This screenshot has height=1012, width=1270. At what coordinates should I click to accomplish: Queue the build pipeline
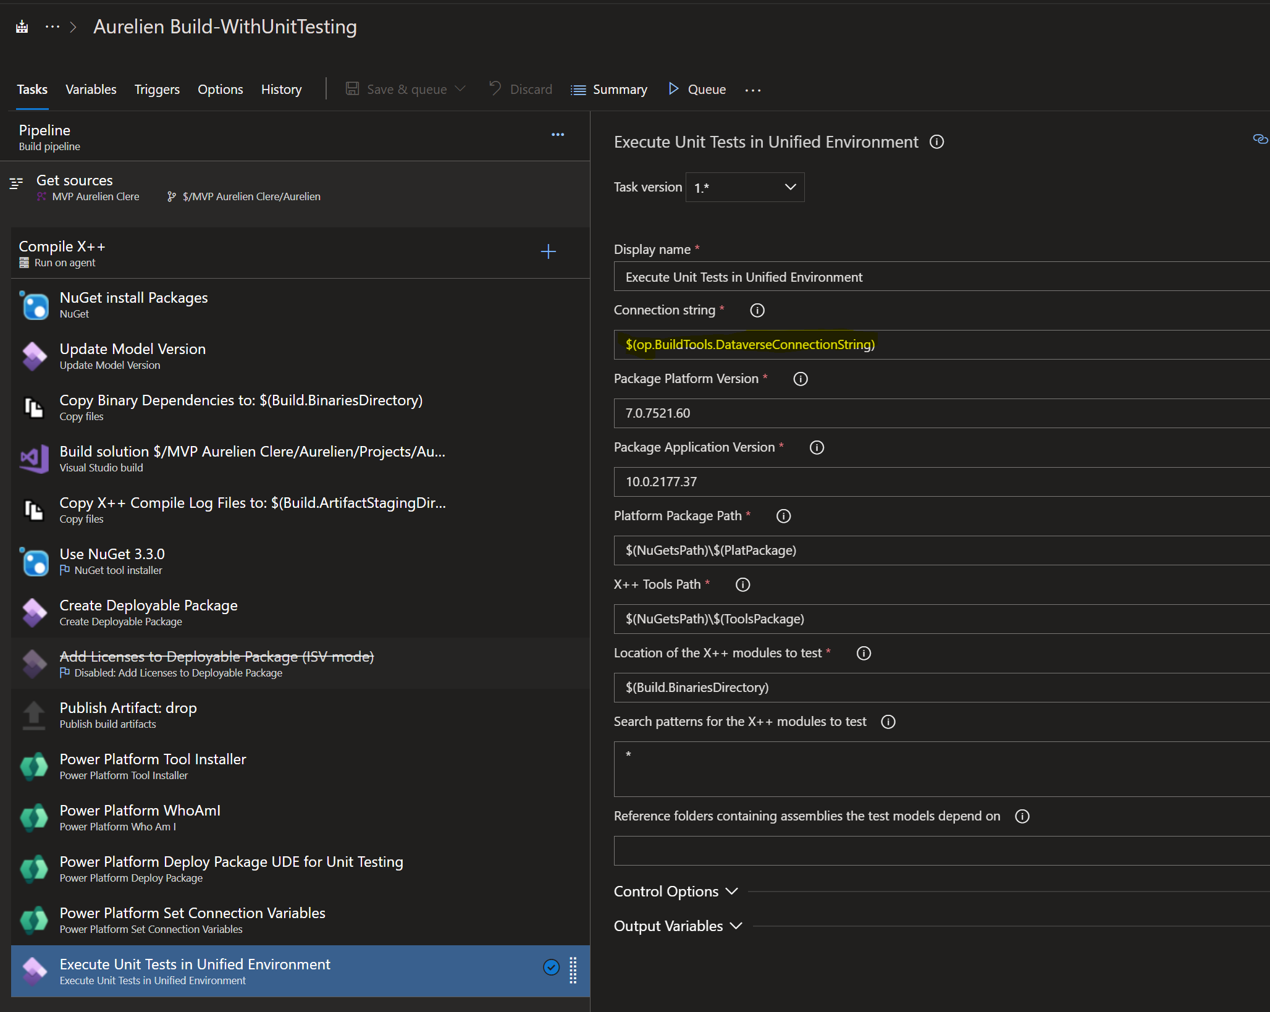(x=697, y=90)
